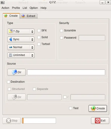Click the green arrow icon on Create tab

pos(6,16)
